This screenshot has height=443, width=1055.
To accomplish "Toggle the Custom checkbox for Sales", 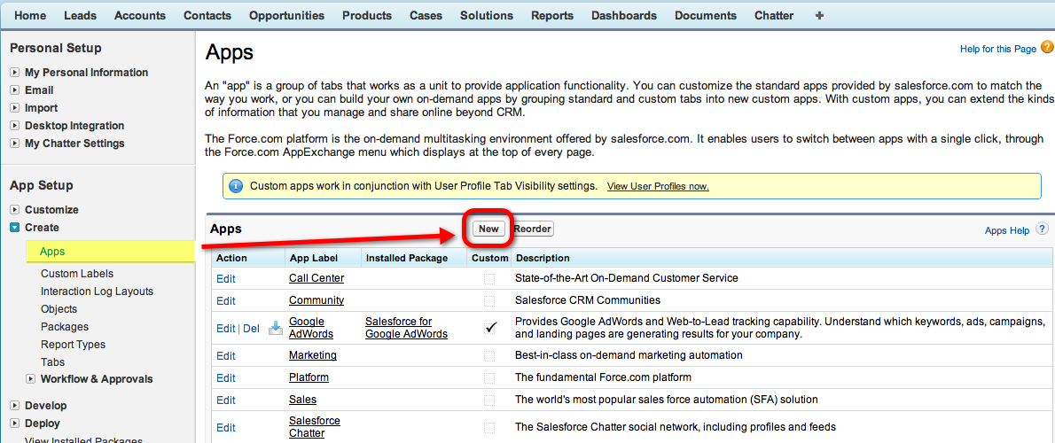I will pos(489,400).
